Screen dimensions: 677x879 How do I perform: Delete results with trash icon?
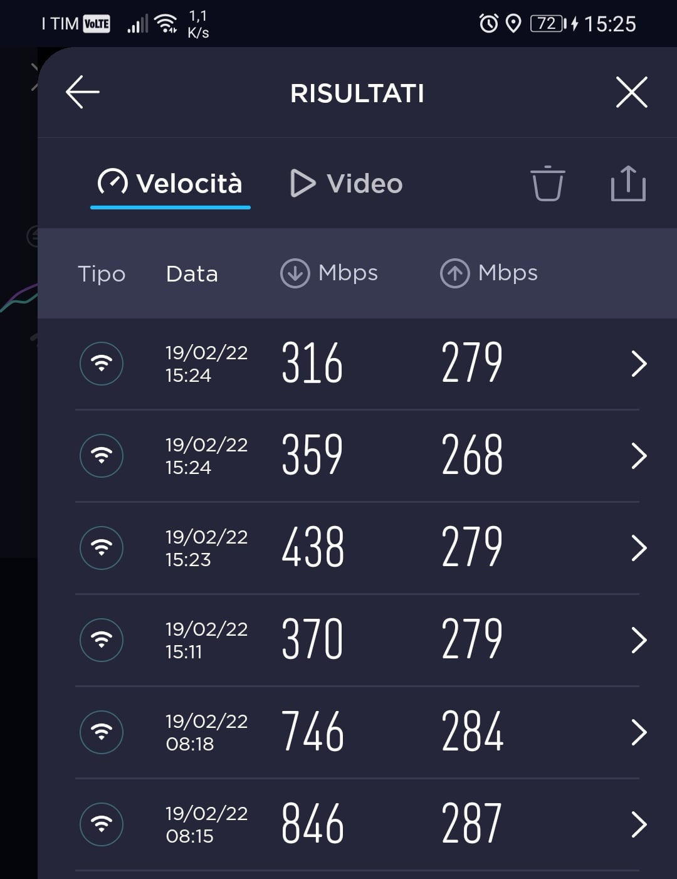[x=547, y=184]
